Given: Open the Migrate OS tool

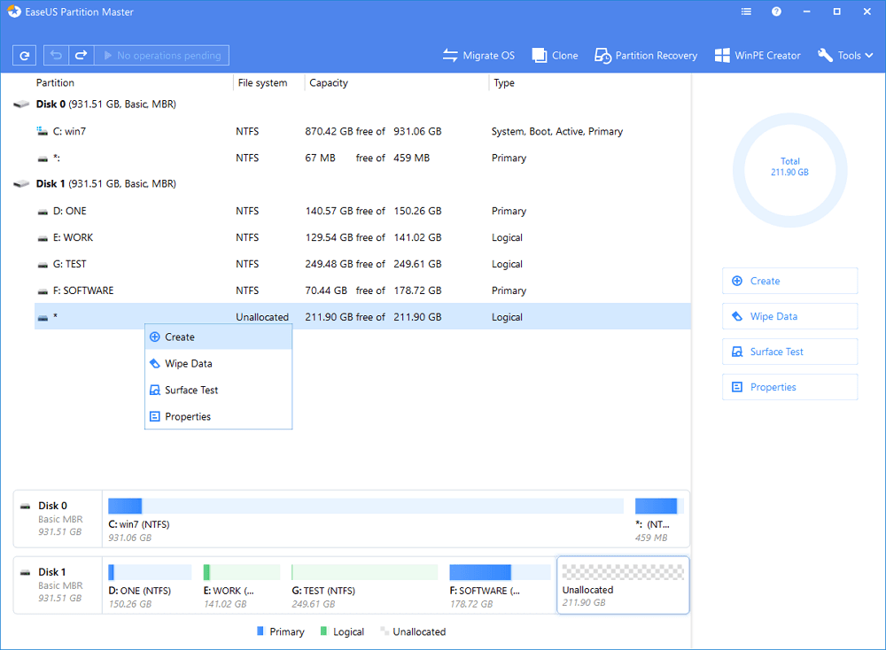Looking at the screenshot, I should pos(478,55).
